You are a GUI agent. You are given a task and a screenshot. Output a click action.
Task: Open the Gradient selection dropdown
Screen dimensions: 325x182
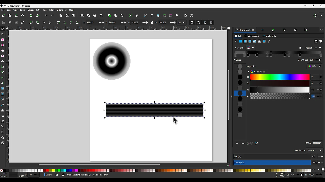250,48
